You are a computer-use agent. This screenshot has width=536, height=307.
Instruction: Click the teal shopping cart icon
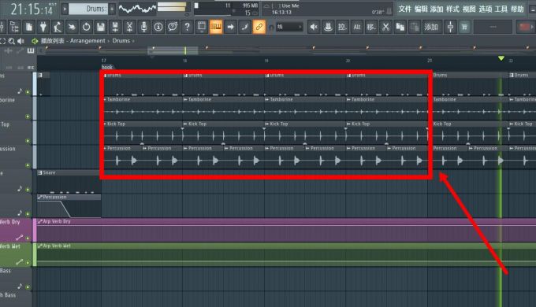click(x=464, y=27)
